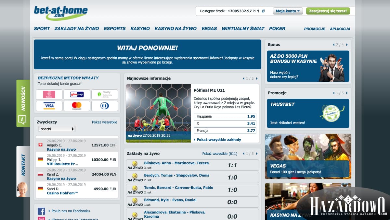Image resolution: width=390 pixels, height=220 pixels.
Task: Previous arrow in Zakłady na żywo
Action: 243,154
